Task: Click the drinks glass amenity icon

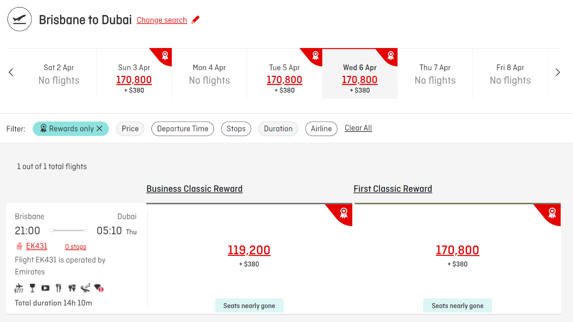Action: click(32, 288)
